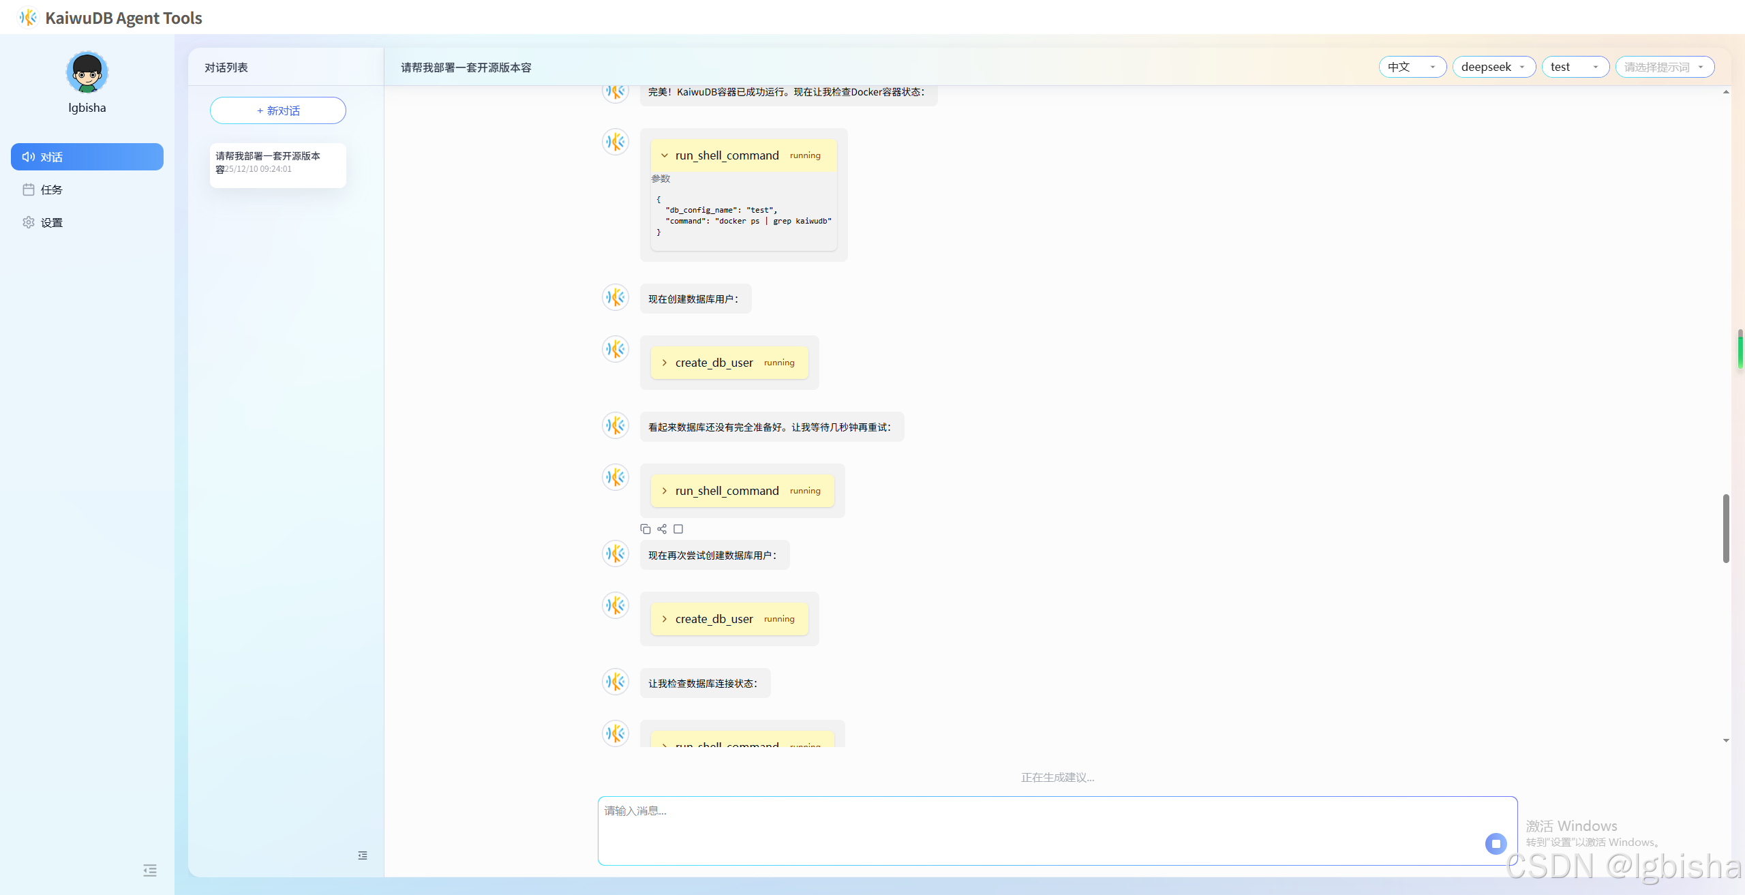The image size is (1745, 895).
Task: Click the lgbisha user avatar
Action: [87, 72]
